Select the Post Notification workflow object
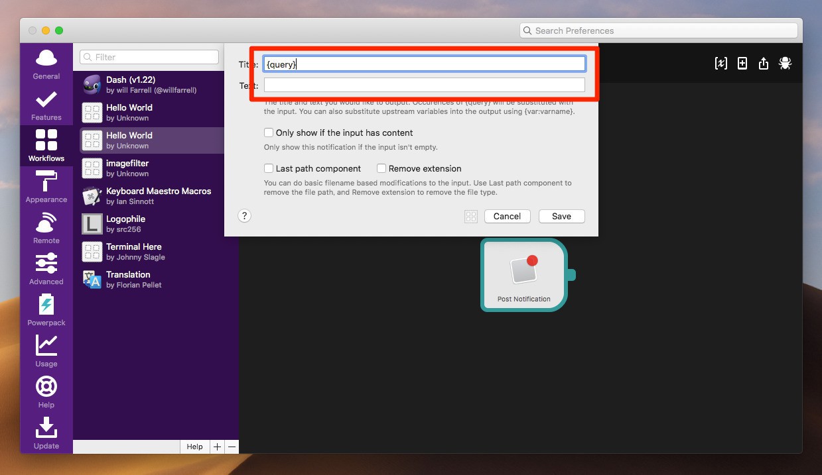The width and height of the screenshot is (822, 475). click(x=524, y=275)
